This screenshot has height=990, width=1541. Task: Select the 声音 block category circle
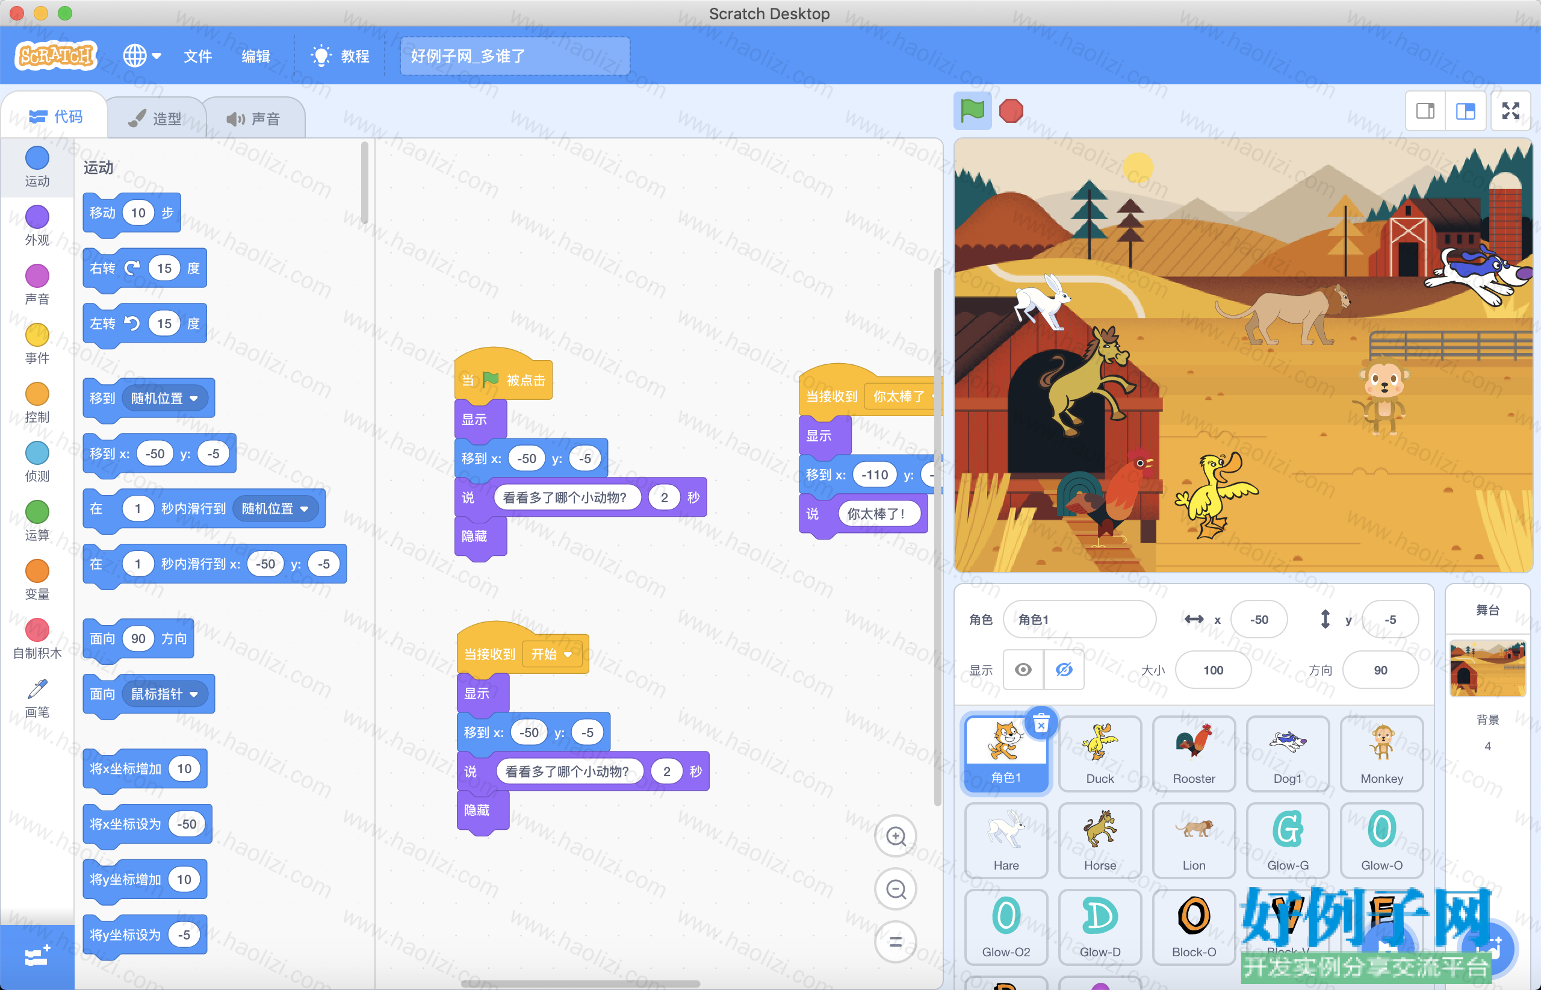point(37,276)
